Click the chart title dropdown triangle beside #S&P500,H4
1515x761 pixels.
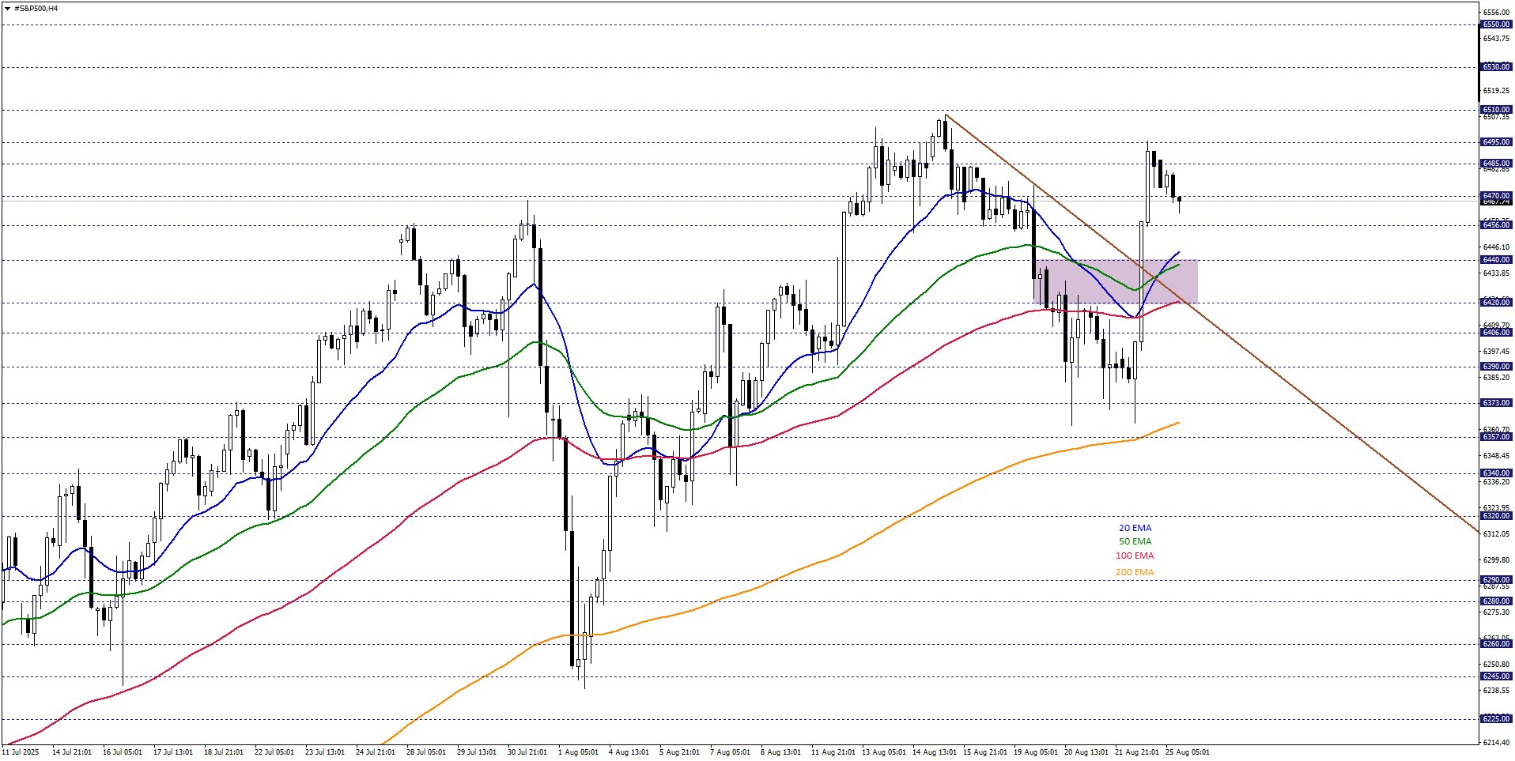(x=7, y=9)
